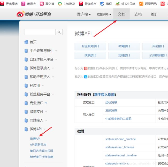Open the 接收消息 API link

[x=111, y=102]
